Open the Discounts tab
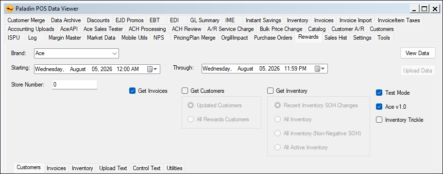The image size is (443, 174). pyautogui.click(x=98, y=20)
